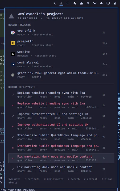Click the '/ search' shortcut hint
This screenshot has width=120, height=191.
click(74, 179)
